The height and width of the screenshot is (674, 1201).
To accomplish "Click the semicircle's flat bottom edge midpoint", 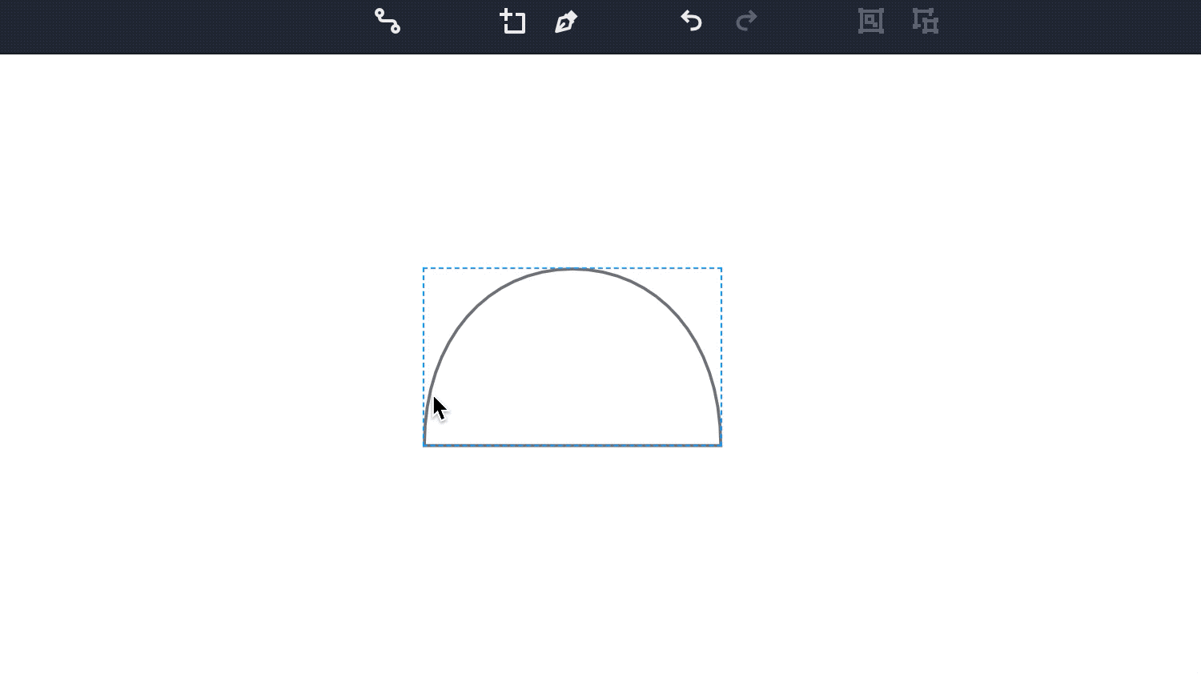I will click(572, 444).
